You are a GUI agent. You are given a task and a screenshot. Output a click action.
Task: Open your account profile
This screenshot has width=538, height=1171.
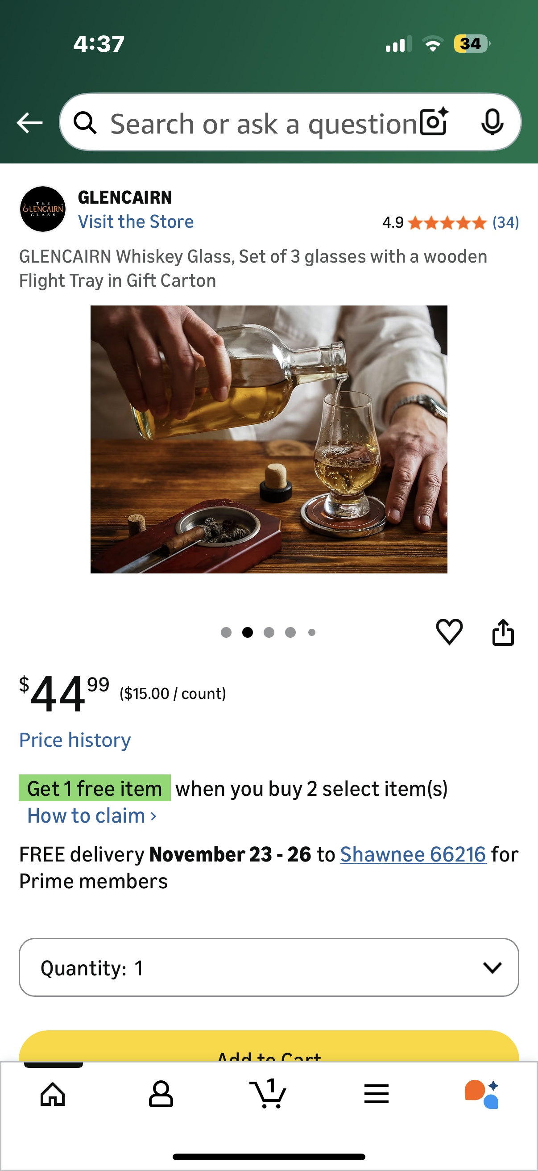click(x=161, y=1094)
